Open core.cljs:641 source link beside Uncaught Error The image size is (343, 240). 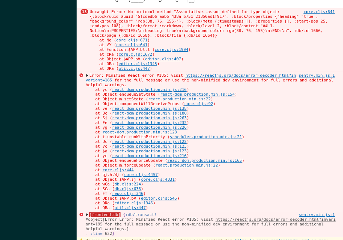319,12
